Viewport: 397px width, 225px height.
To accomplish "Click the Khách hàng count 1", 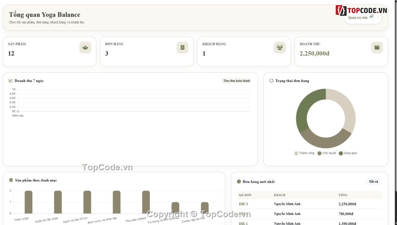I will point(204,54).
